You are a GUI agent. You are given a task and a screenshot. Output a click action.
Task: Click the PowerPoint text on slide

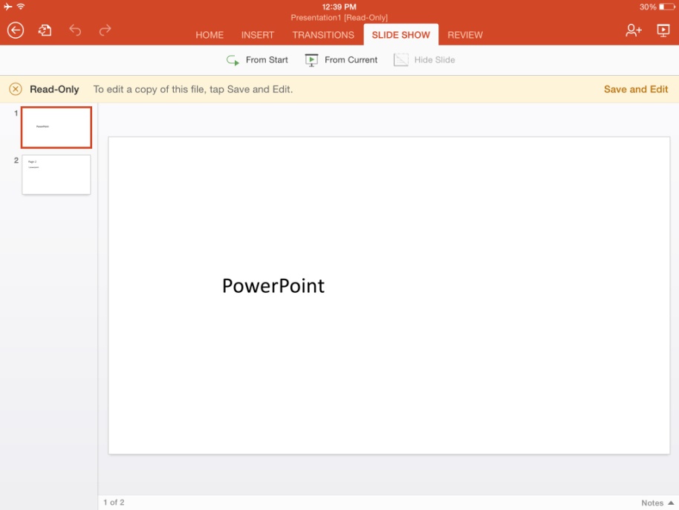click(x=273, y=286)
